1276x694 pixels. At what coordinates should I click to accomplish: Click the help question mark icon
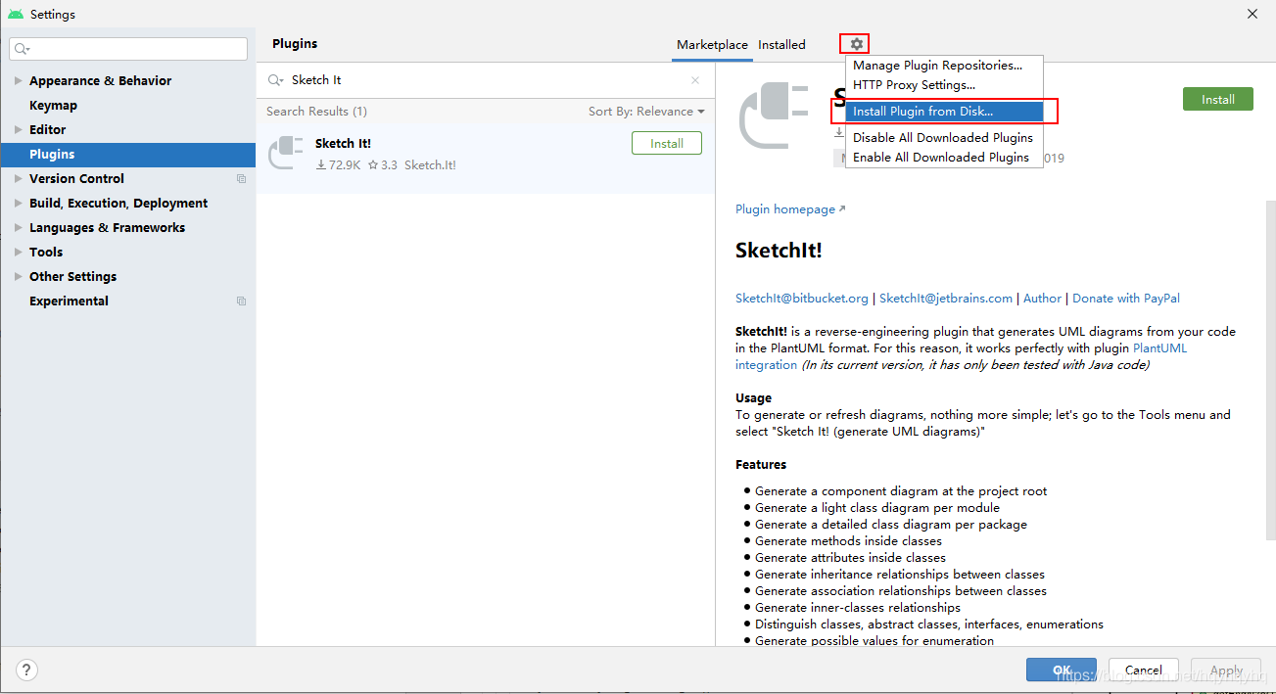coord(27,671)
